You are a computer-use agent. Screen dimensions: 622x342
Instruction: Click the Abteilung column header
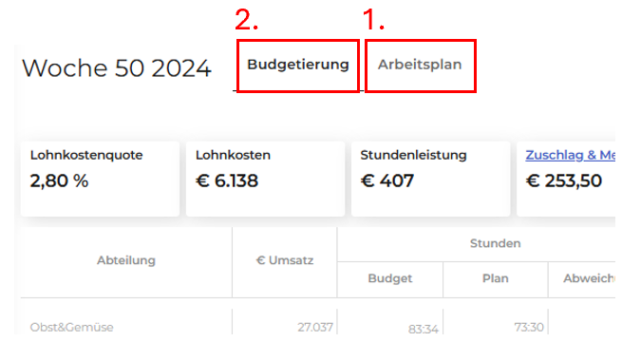point(126,260)
